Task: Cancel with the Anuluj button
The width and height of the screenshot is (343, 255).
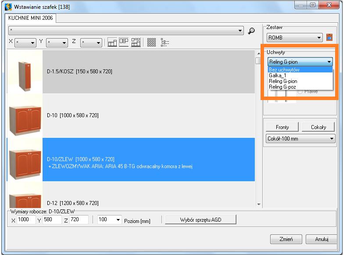Action: (322, 239)
